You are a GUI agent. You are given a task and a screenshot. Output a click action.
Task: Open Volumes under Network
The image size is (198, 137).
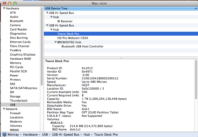click(x=16, y=126)
